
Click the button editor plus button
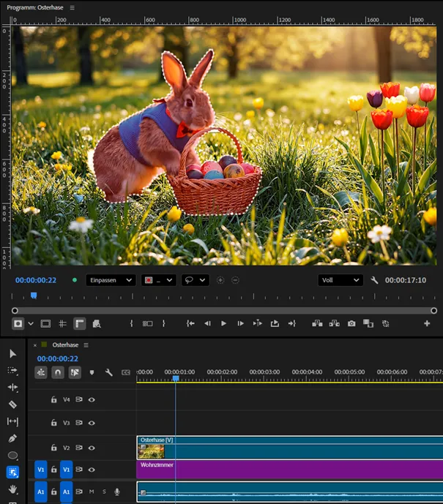pyautogui.click(x=427, y=323)
